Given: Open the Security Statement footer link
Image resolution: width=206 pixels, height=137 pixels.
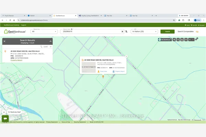Looking at the screenshot, I should point(80,122).
